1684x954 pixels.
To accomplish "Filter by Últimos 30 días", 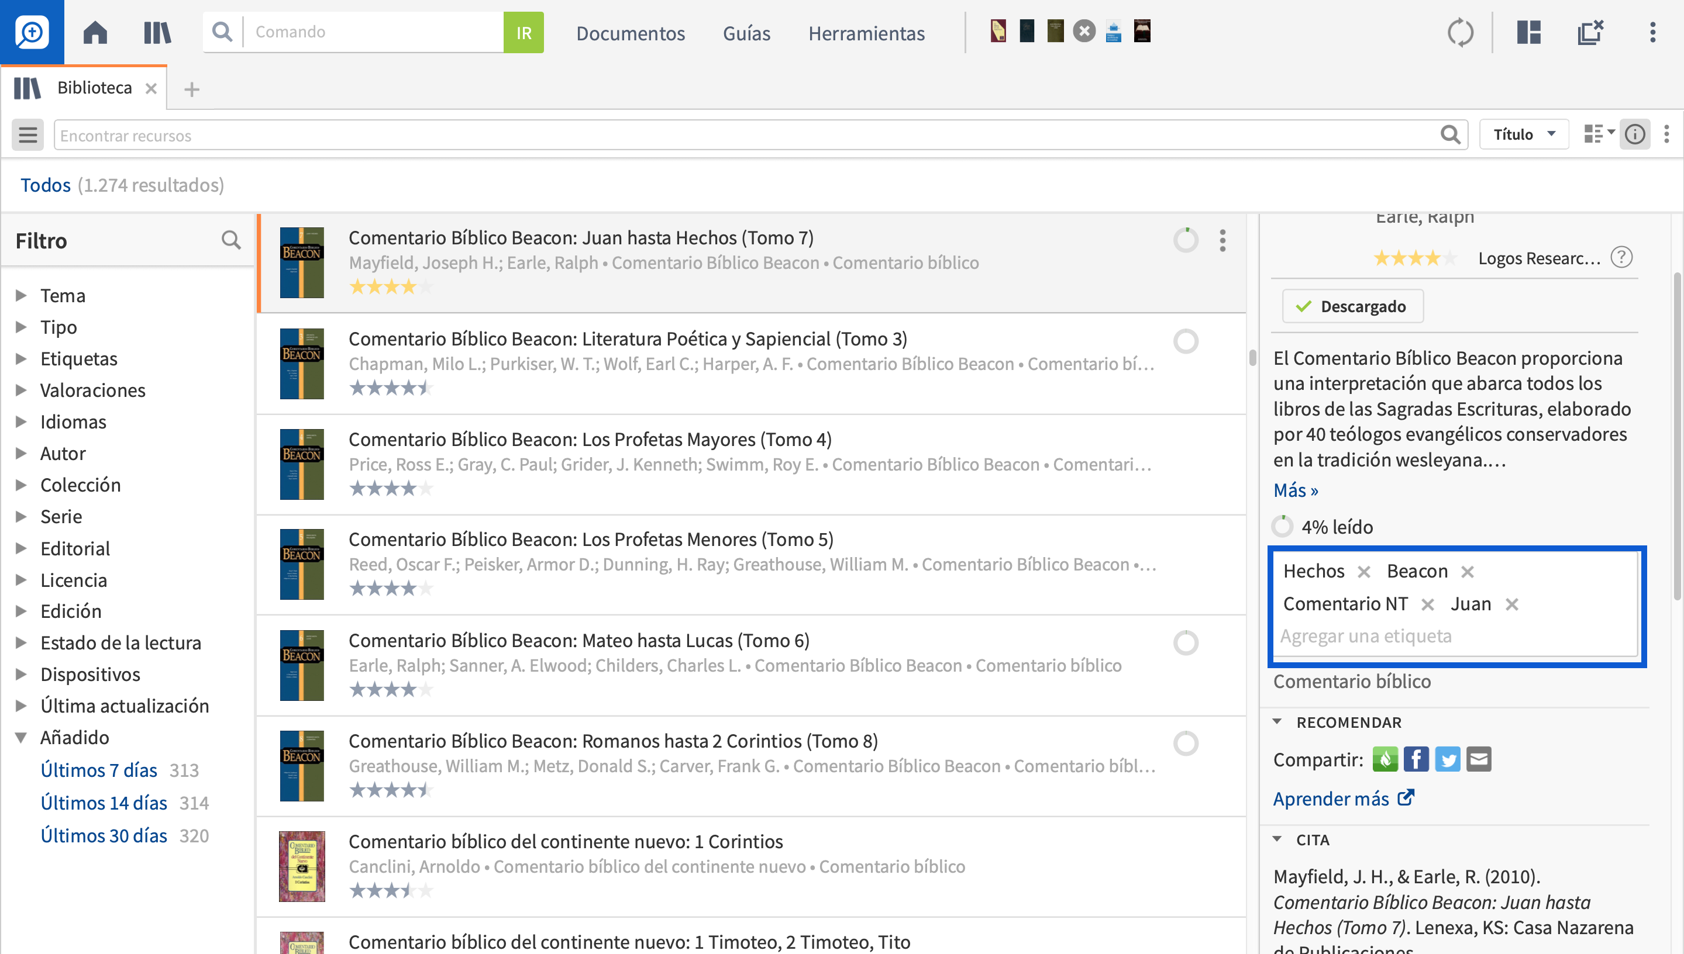I will (104, 835).
